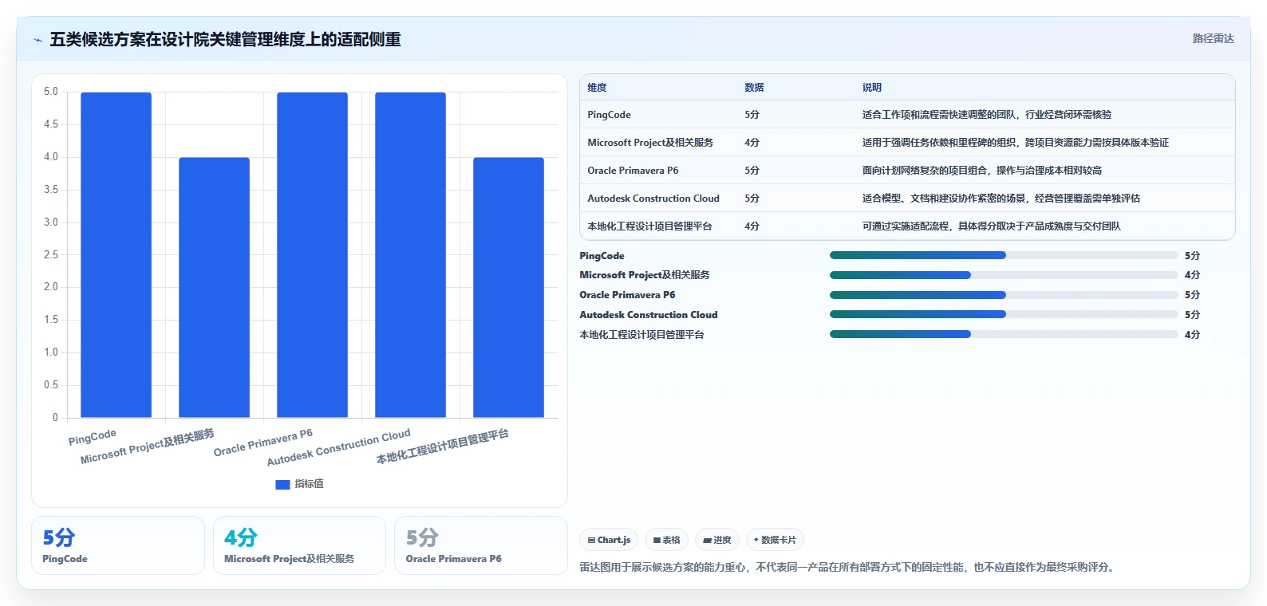Select the 数据卡片 tag
The width and height of the screenshot is (1267, 606).
pyautogui.click(x=775, y=540)
